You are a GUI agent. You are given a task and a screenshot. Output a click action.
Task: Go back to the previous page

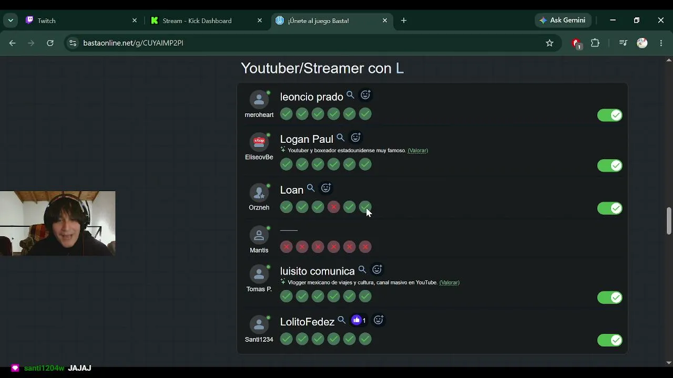(13, 43)
